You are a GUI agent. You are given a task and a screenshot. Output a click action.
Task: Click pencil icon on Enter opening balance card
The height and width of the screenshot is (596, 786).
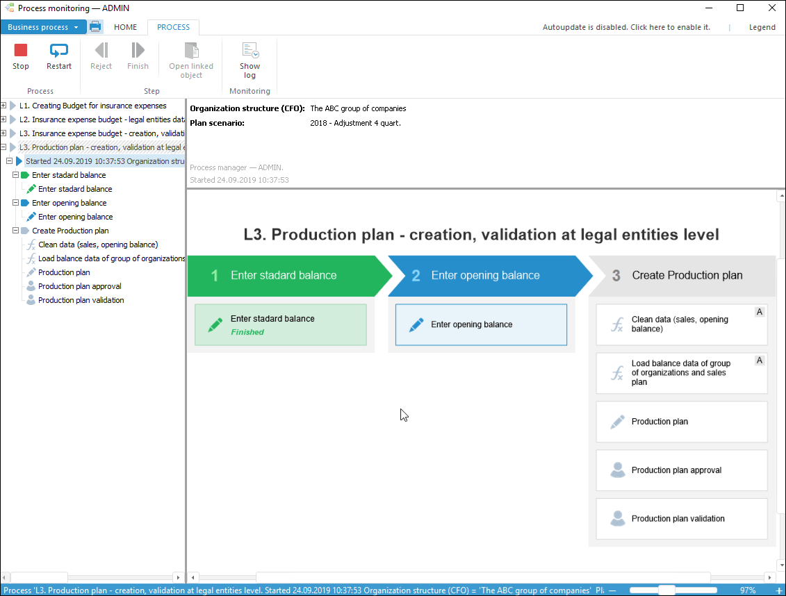(x=416, y=324)
